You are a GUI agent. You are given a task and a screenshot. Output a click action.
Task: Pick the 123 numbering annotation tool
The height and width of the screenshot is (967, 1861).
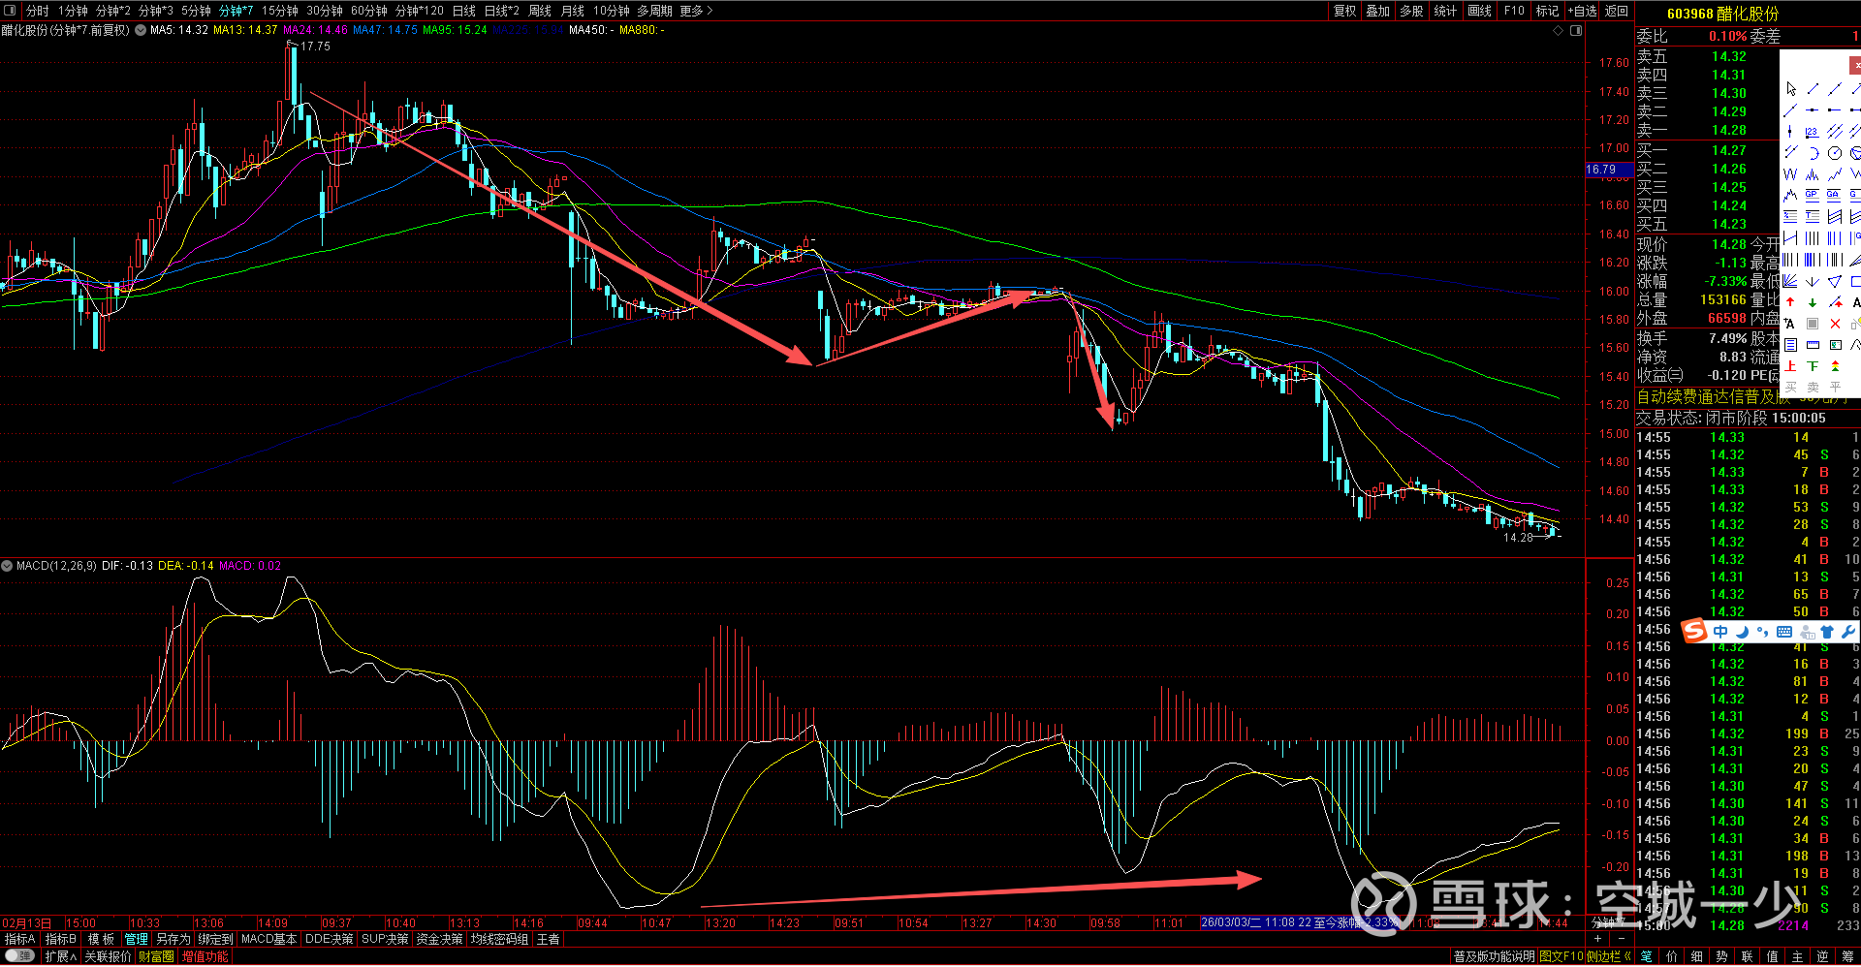(x=1812, y=132)
